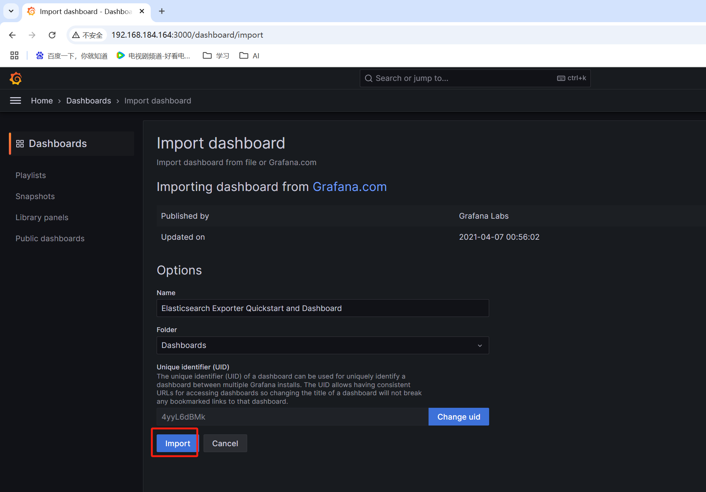706x492 pixels.
Task: Click the Updated on label
Action: click(x=183, y=237)
